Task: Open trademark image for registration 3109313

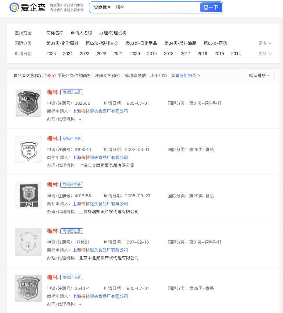Action: [28, 149]
